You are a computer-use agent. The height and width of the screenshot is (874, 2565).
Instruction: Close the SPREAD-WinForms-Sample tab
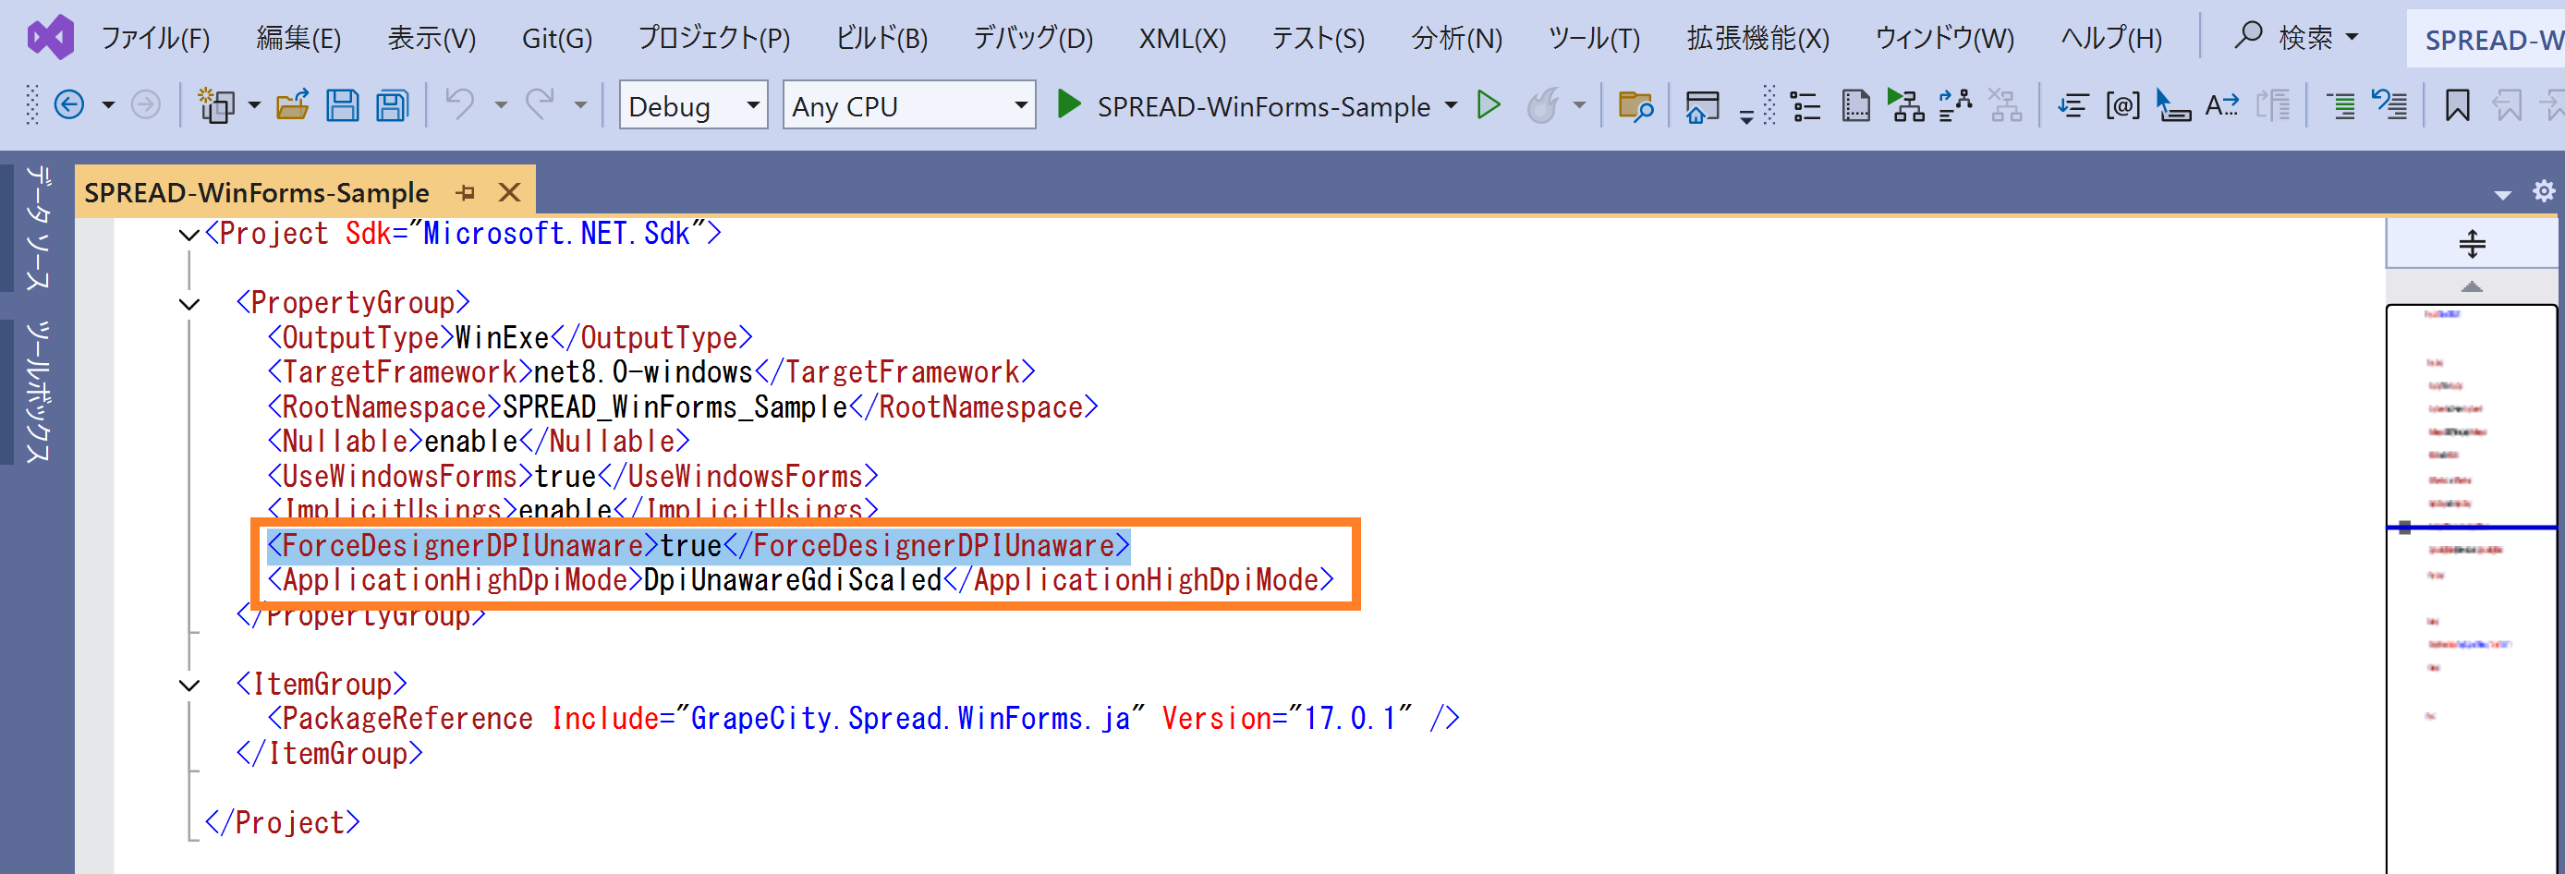(x=509, y=192)
